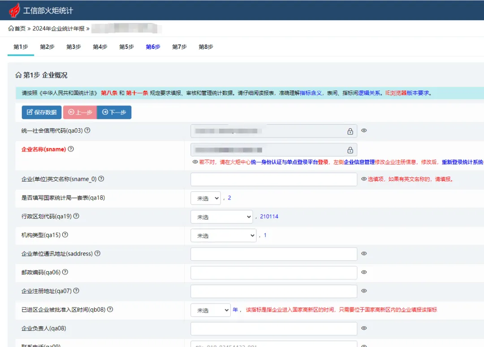
Task: Click help icon next to 英文名称(sname_0)
Action: tap(101, 179)
